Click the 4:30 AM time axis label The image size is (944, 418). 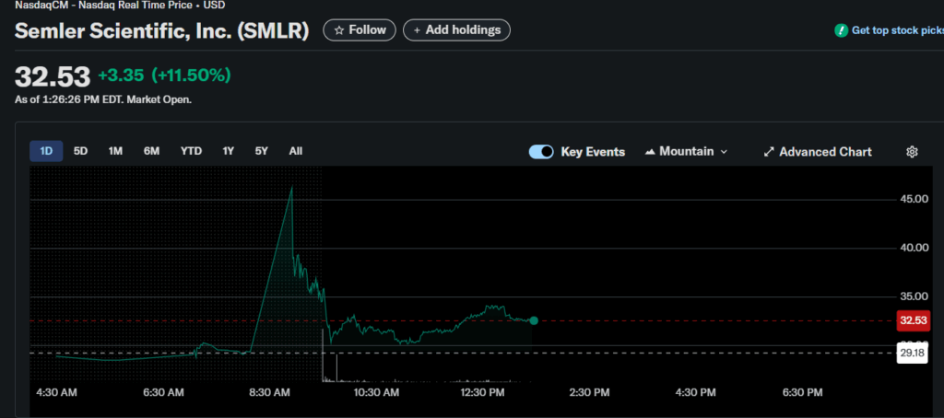pos(56,393)
